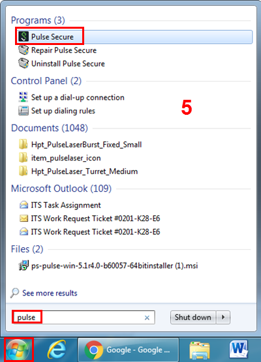Click the Windows Start button
Image resolution: width=261 pixels, height=362 pixels.
18,350
